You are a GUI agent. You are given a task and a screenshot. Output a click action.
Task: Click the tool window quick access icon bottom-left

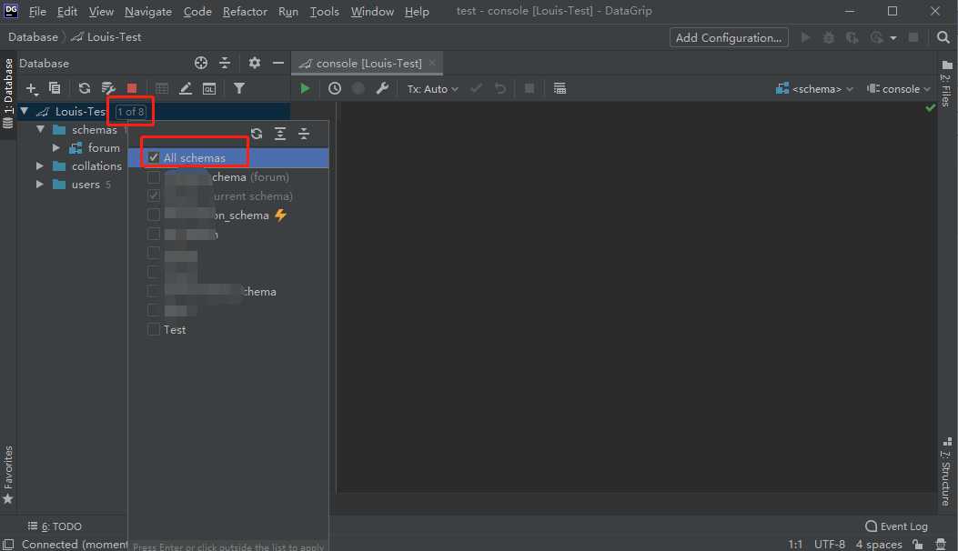(x=8, y=545)
